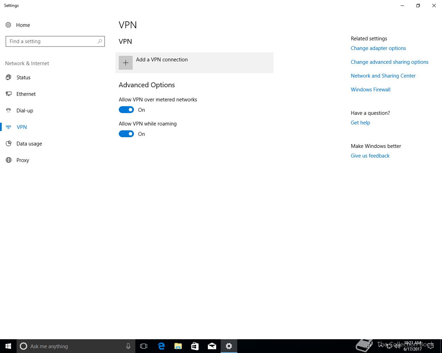Click the Home gear icon
442x353 pixels.
point(8,25)
